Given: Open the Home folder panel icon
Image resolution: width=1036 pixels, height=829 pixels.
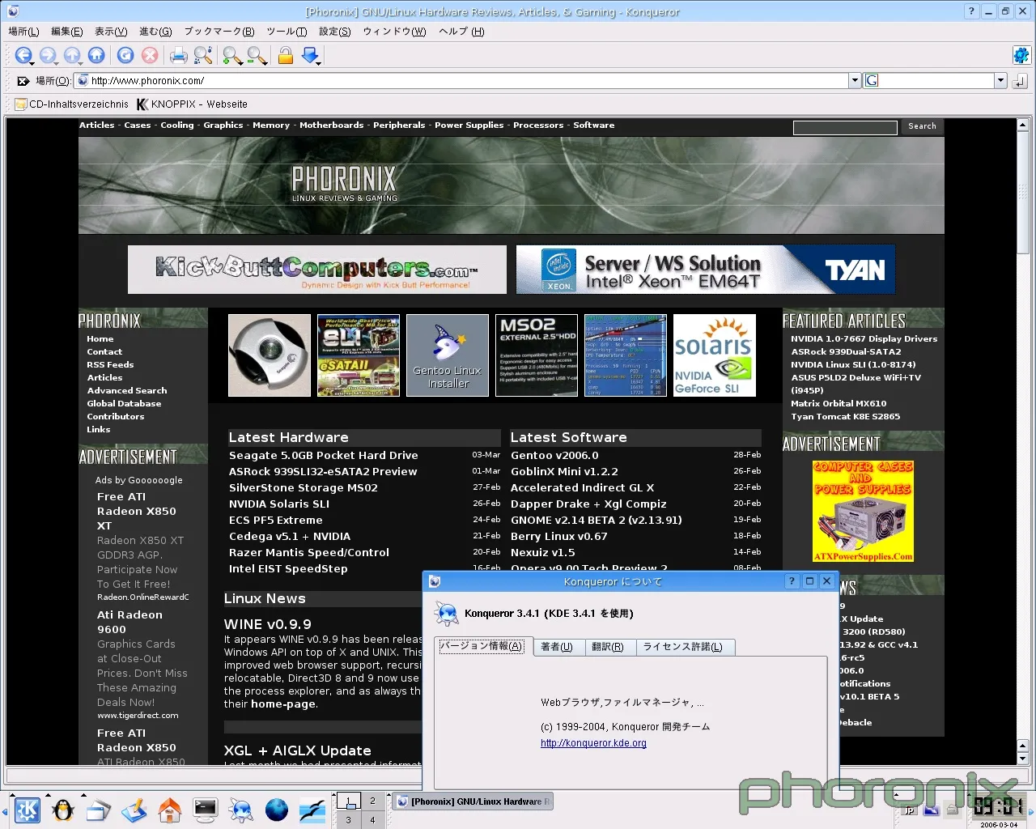Looking at the screenshot, I should click(x=169, y=810).
